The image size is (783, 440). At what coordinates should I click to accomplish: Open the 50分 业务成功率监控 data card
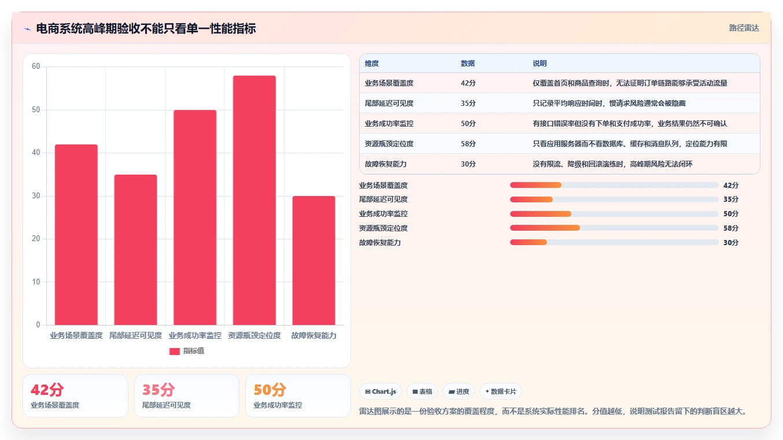pos(298,395)
